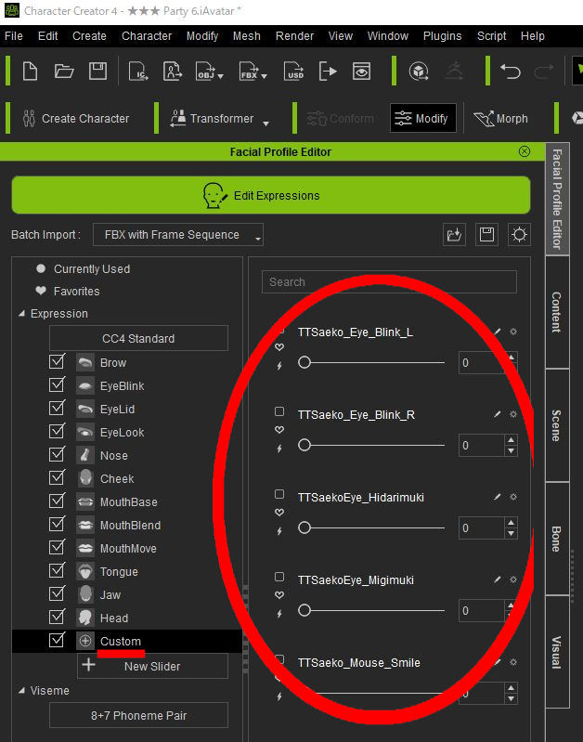The height and width of the screenshot is (742, 583).
Task: Click the Create Character button
Action: [x=76, y=118]
